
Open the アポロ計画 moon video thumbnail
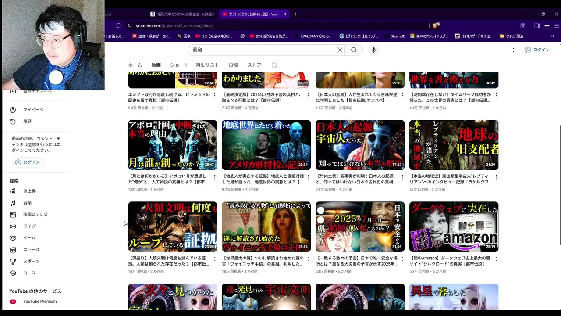[x=173, y=145]
